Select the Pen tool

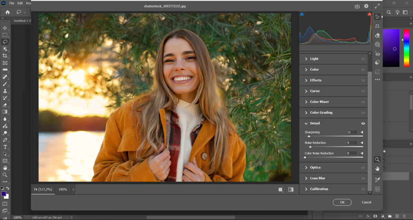(5, 140)
